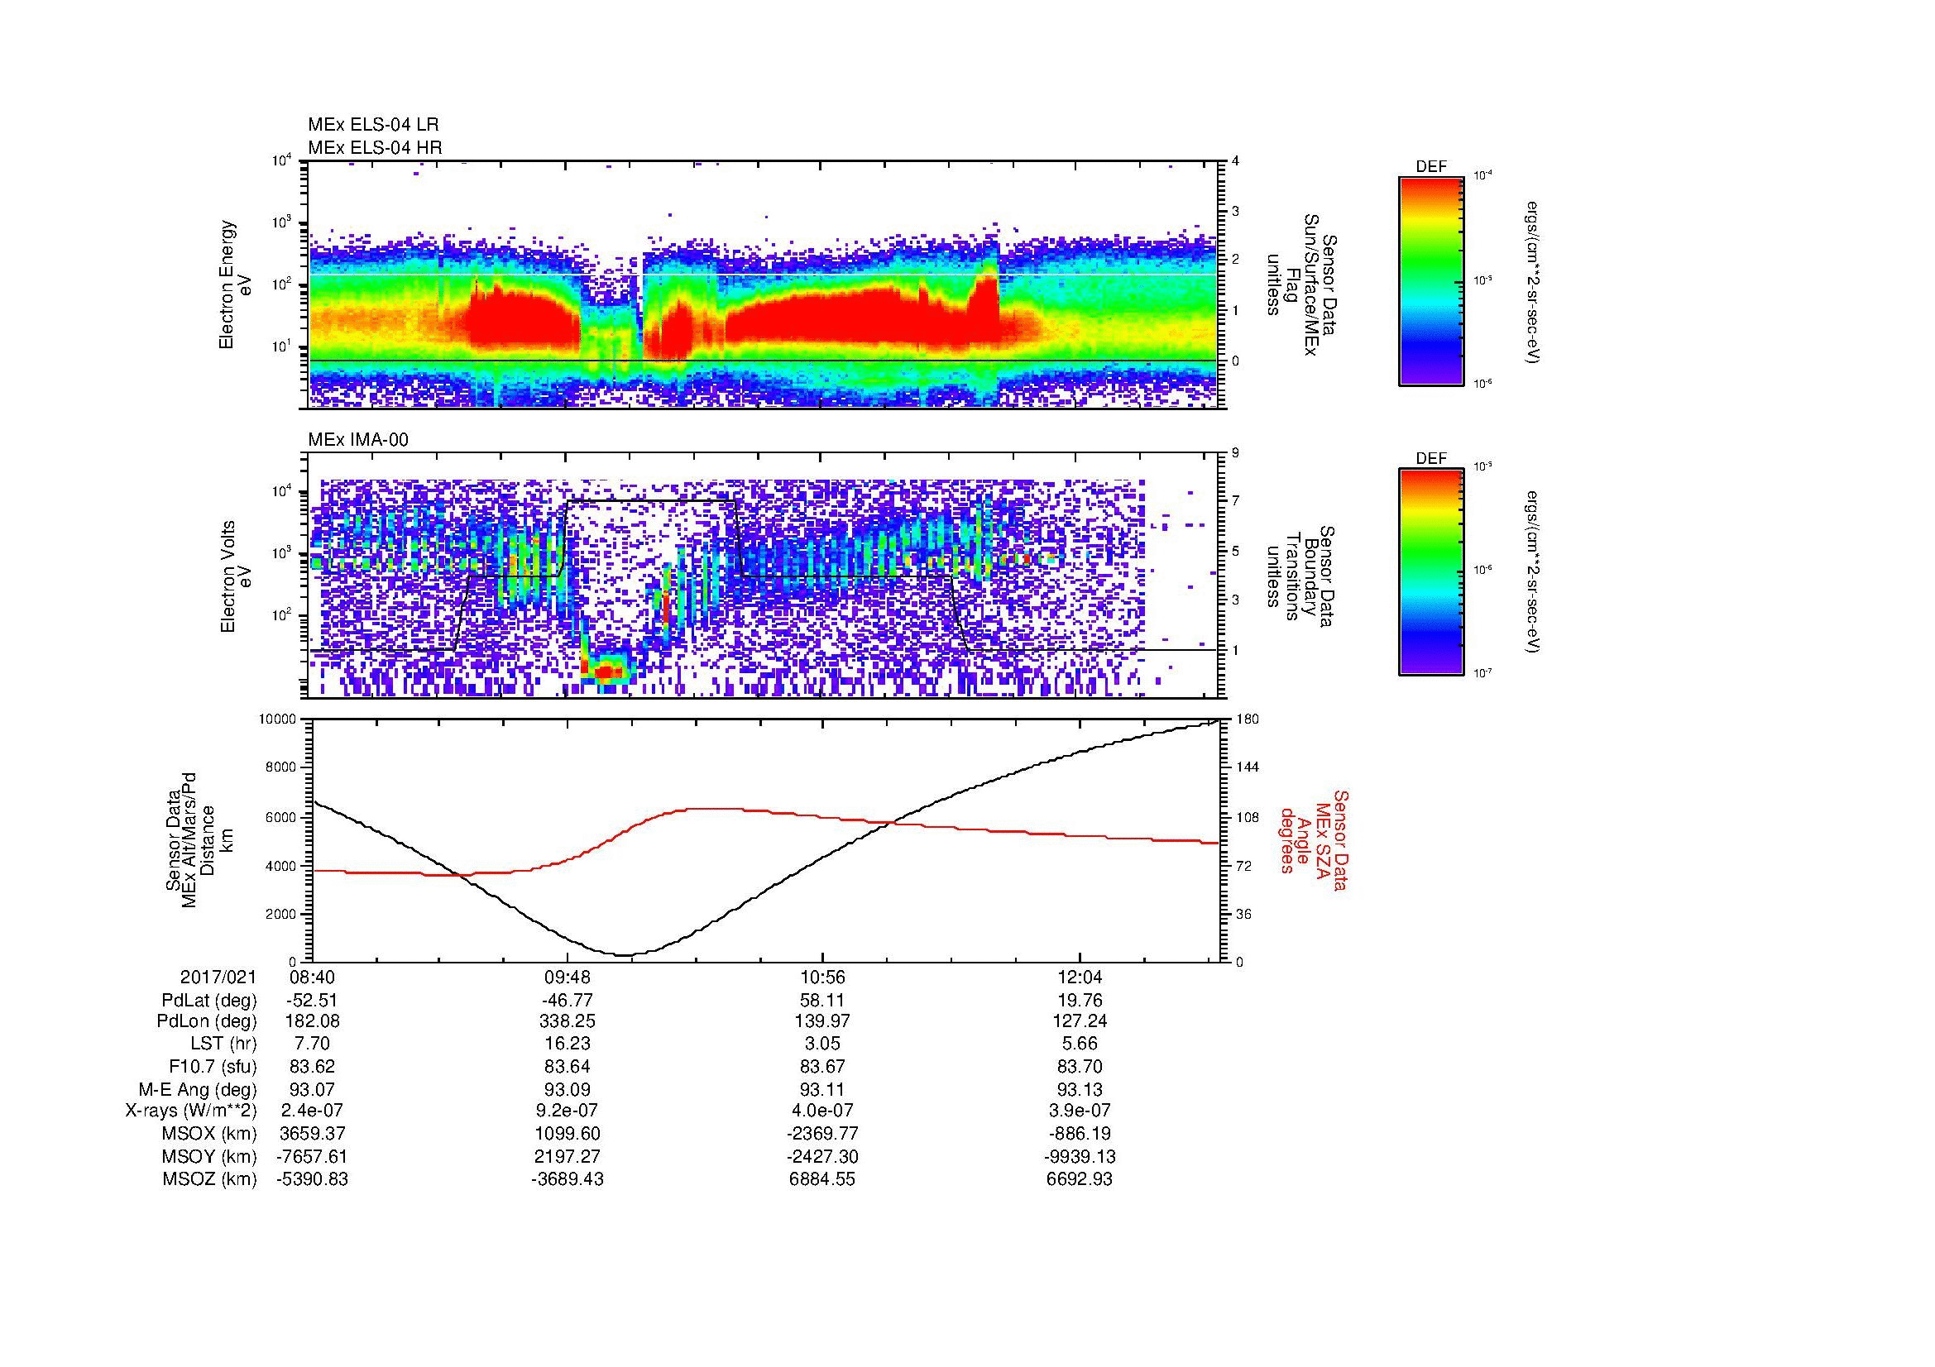Click MSOY value '-9939.13'
Image resolution: width=1935 pixels, height=1367 pixels.
tap(1080, 1157)
